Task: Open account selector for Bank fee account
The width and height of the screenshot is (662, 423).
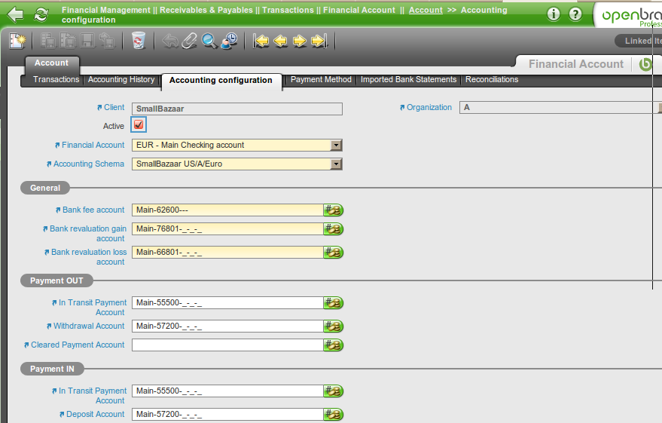Action: [334, 210]
